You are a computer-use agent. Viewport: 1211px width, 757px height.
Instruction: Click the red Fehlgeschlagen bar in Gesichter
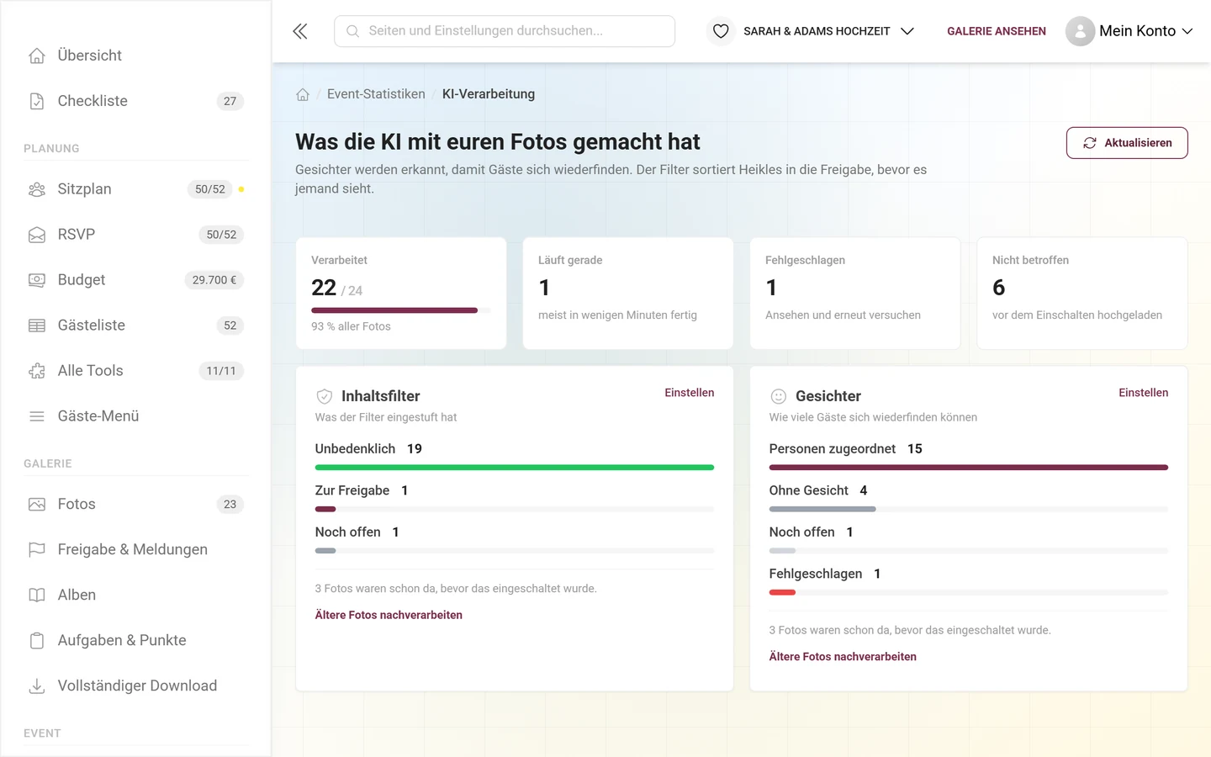(782, 593)
